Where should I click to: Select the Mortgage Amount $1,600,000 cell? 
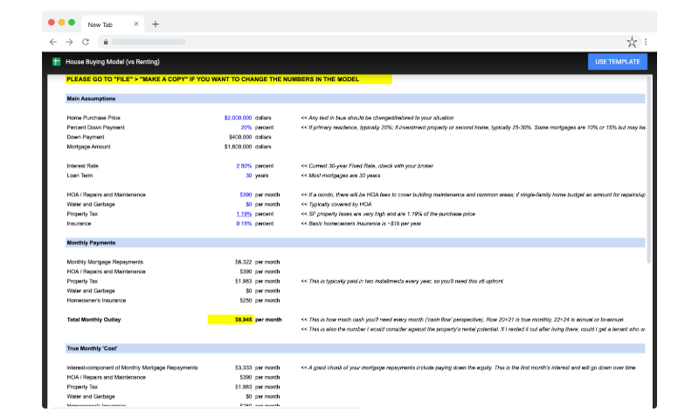(x=238, y=147)
